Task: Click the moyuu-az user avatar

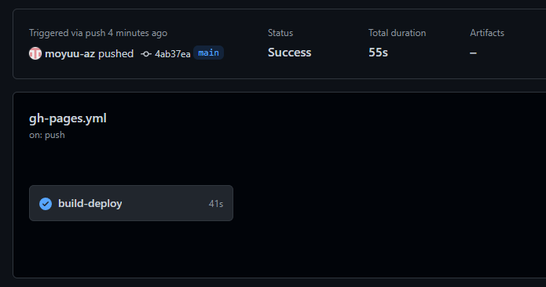Action: pos(35,53)
